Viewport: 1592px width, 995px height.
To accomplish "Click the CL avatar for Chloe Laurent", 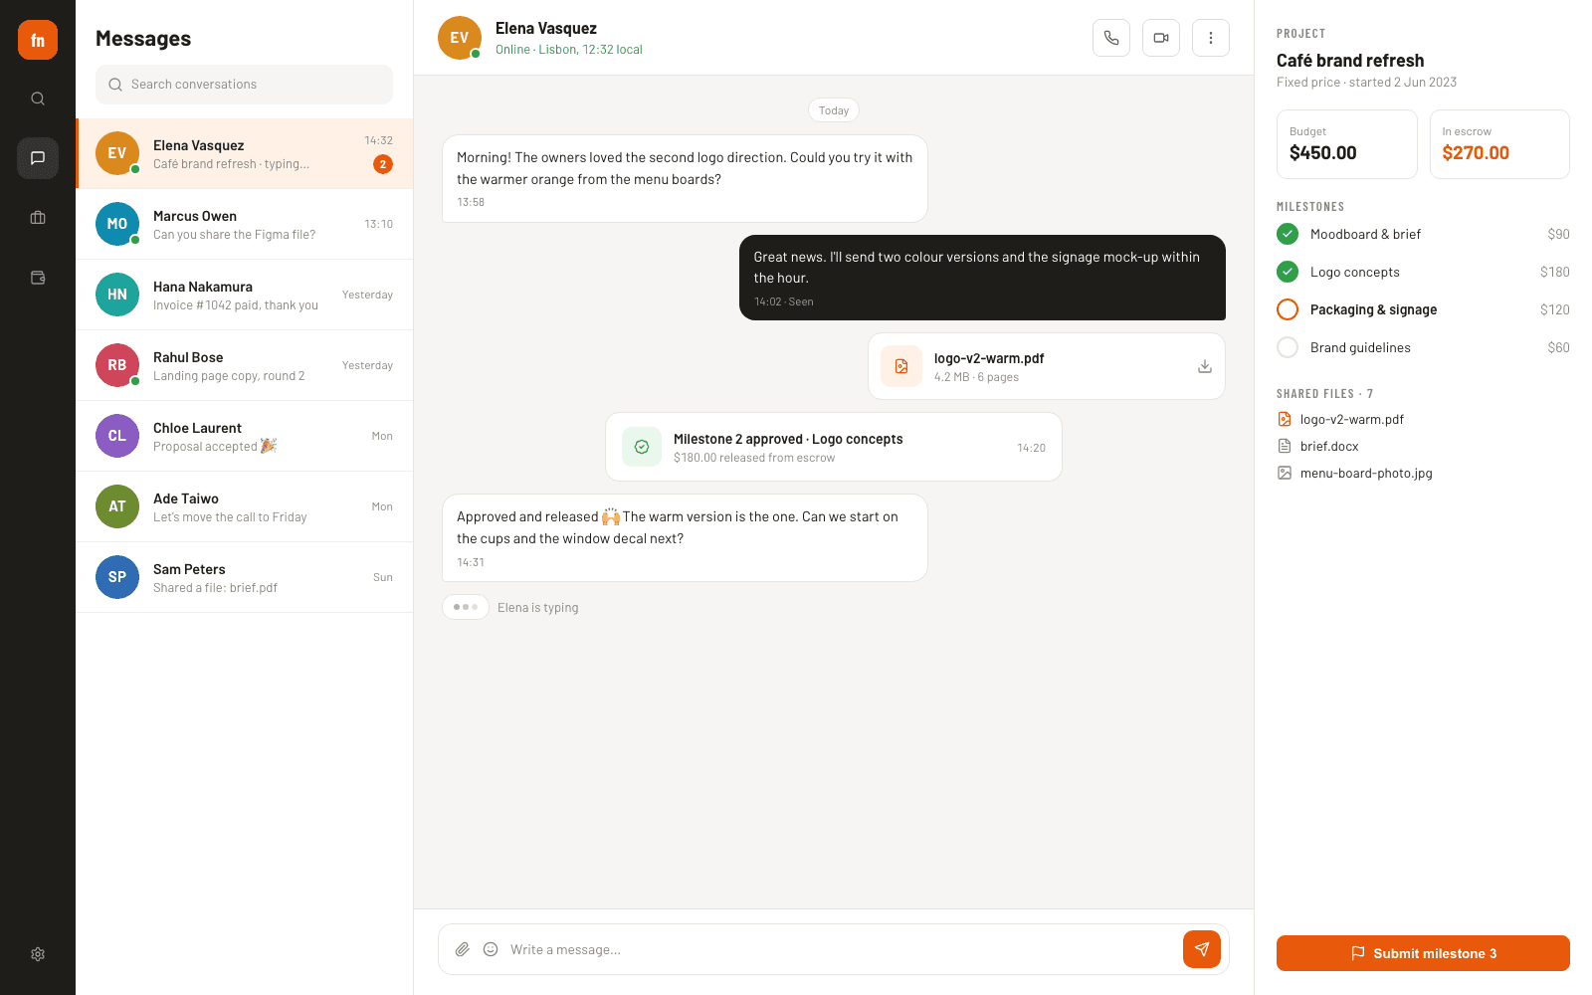I will click(117, 436).
